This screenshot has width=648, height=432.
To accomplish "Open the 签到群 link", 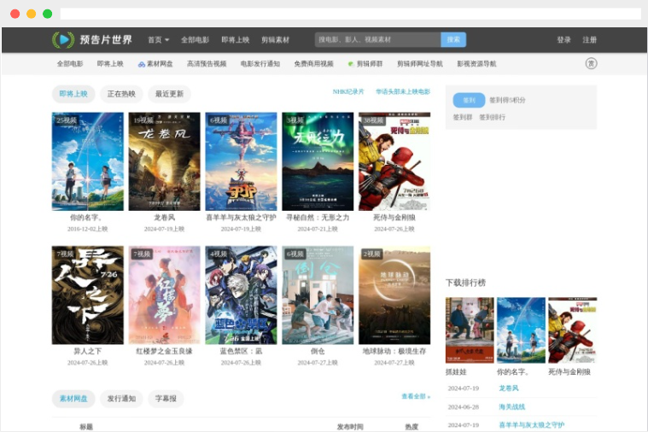I will point(463,118).
